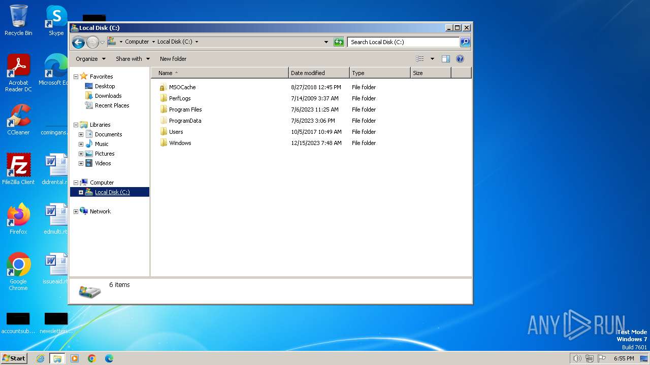The image size is (650, 365).
Task: Expand the Network tree node
Action: click(x=76, y=211)
